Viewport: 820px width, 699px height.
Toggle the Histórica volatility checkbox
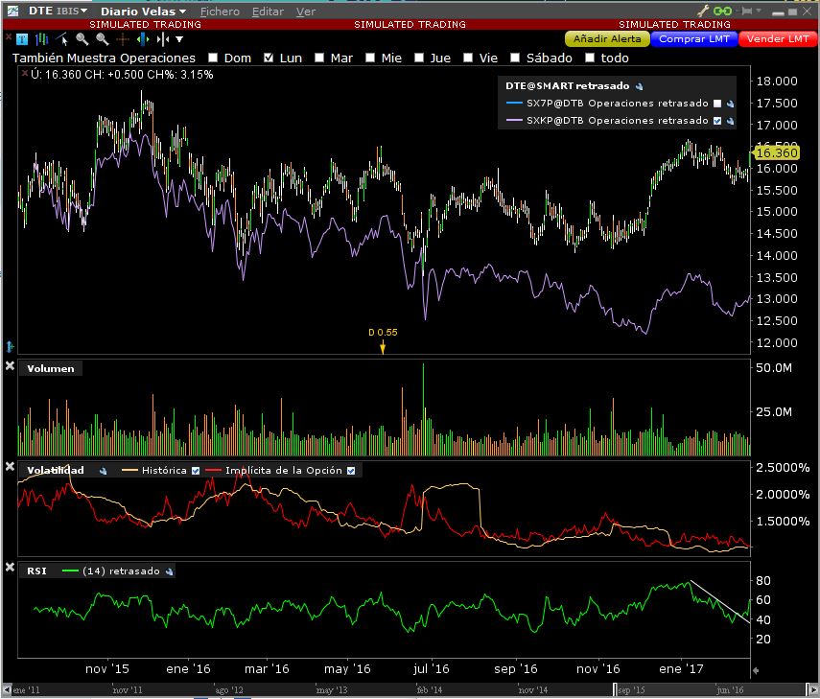tap(196, 471)
